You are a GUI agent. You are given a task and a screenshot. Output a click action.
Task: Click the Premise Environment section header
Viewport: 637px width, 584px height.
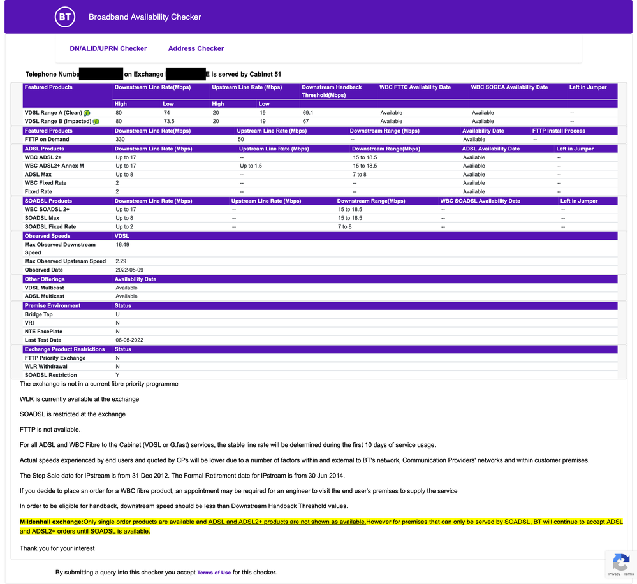pyautogui.click(x=52, y=305)
